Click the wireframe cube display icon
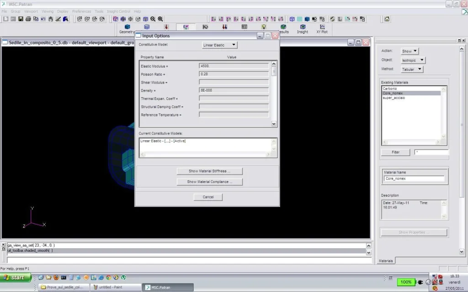This screenshot has width=468, height=292. pos(292,19)
